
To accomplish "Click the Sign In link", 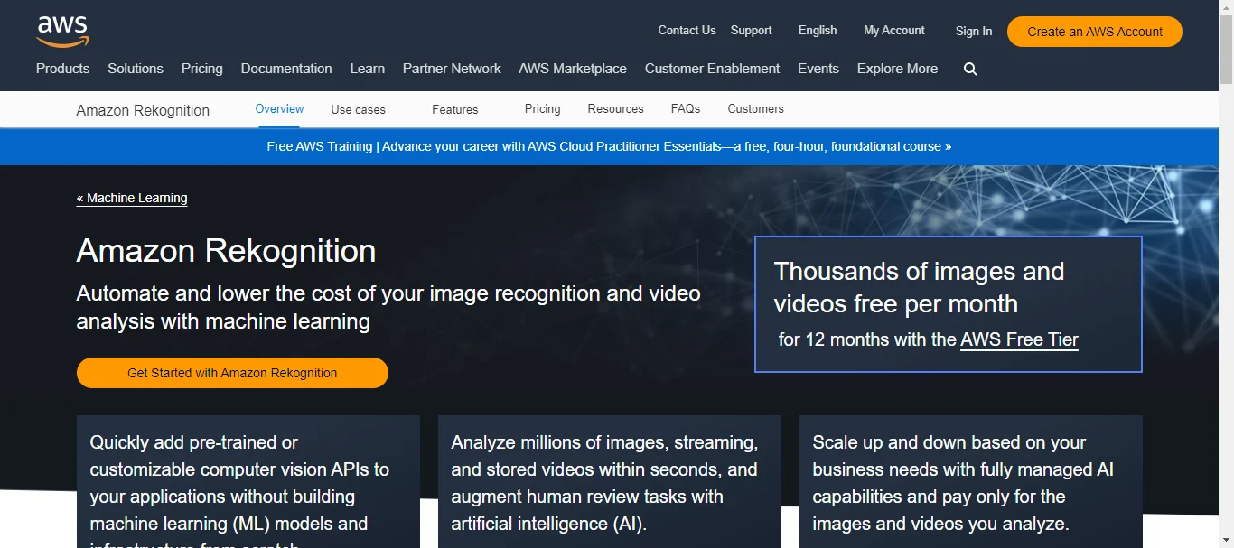I will [974, 32].
